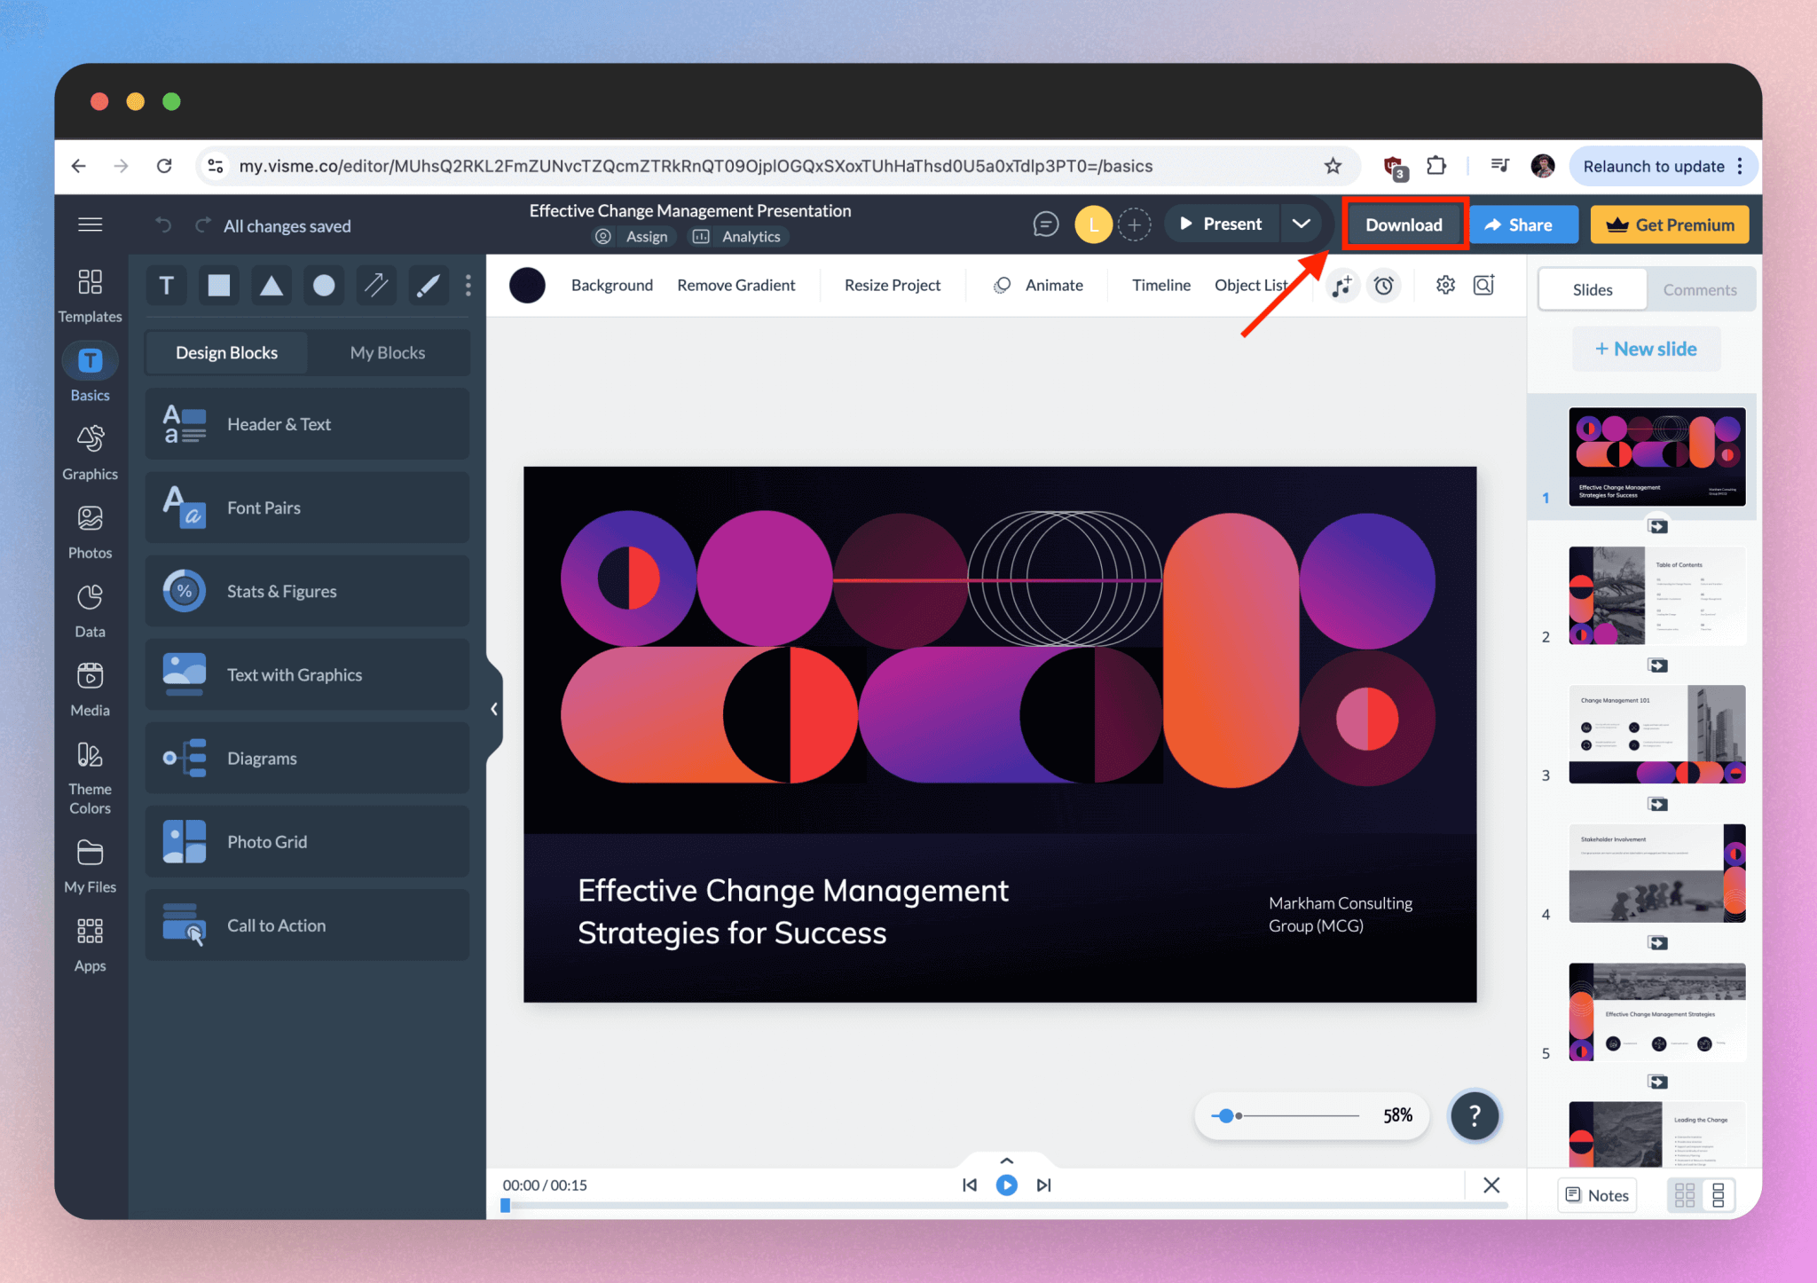1817x1283 pixels.
Task: Add a New slide
Action: [x=1646, y=349]
